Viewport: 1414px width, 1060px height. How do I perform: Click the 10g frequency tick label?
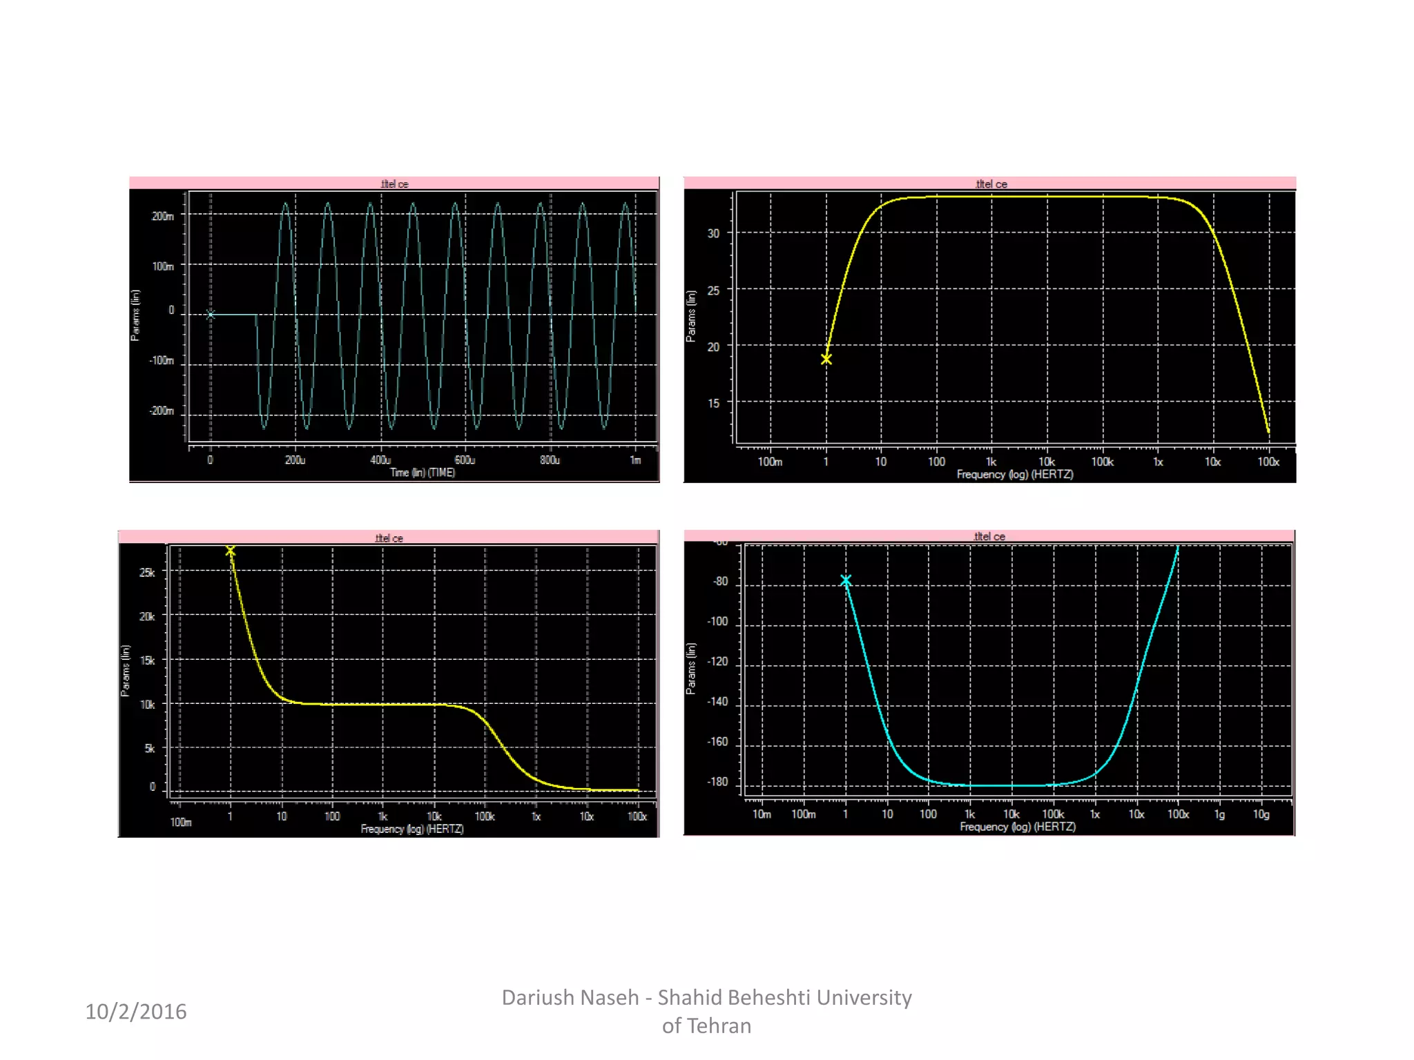click(x=1261, y=814)
